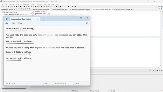Add a new Notepad tab with plus
This screenshot has height=92, width=163.
[43, 19]
